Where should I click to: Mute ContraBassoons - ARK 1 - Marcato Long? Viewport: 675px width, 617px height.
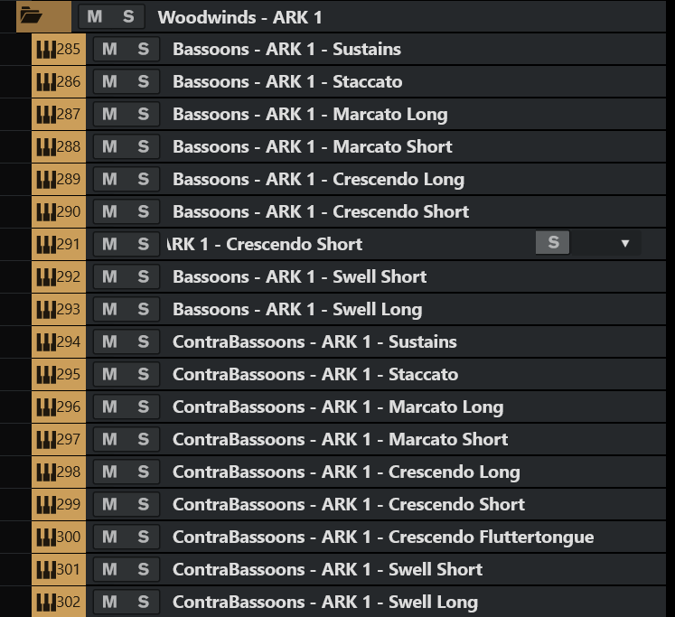click(x=109, y=407)
